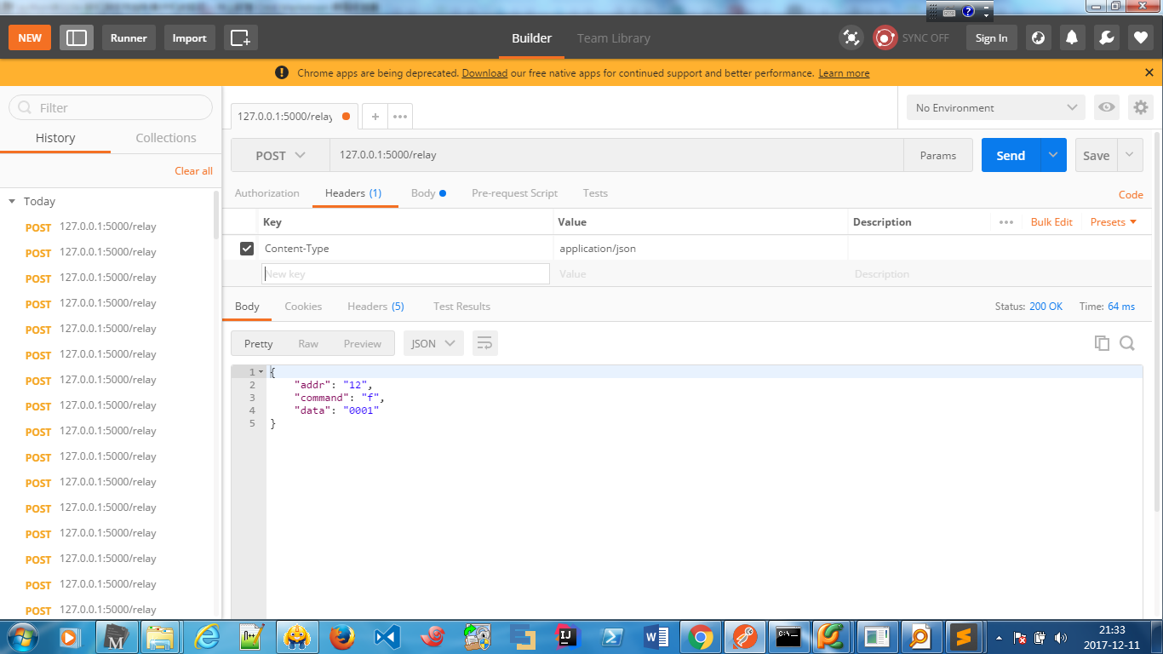Collapse the Today history group

pos(12,202)
